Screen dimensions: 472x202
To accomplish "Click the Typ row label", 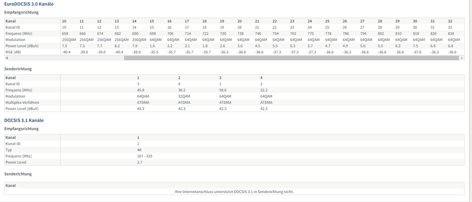I will pyautogui.click(x=9, y=150).
